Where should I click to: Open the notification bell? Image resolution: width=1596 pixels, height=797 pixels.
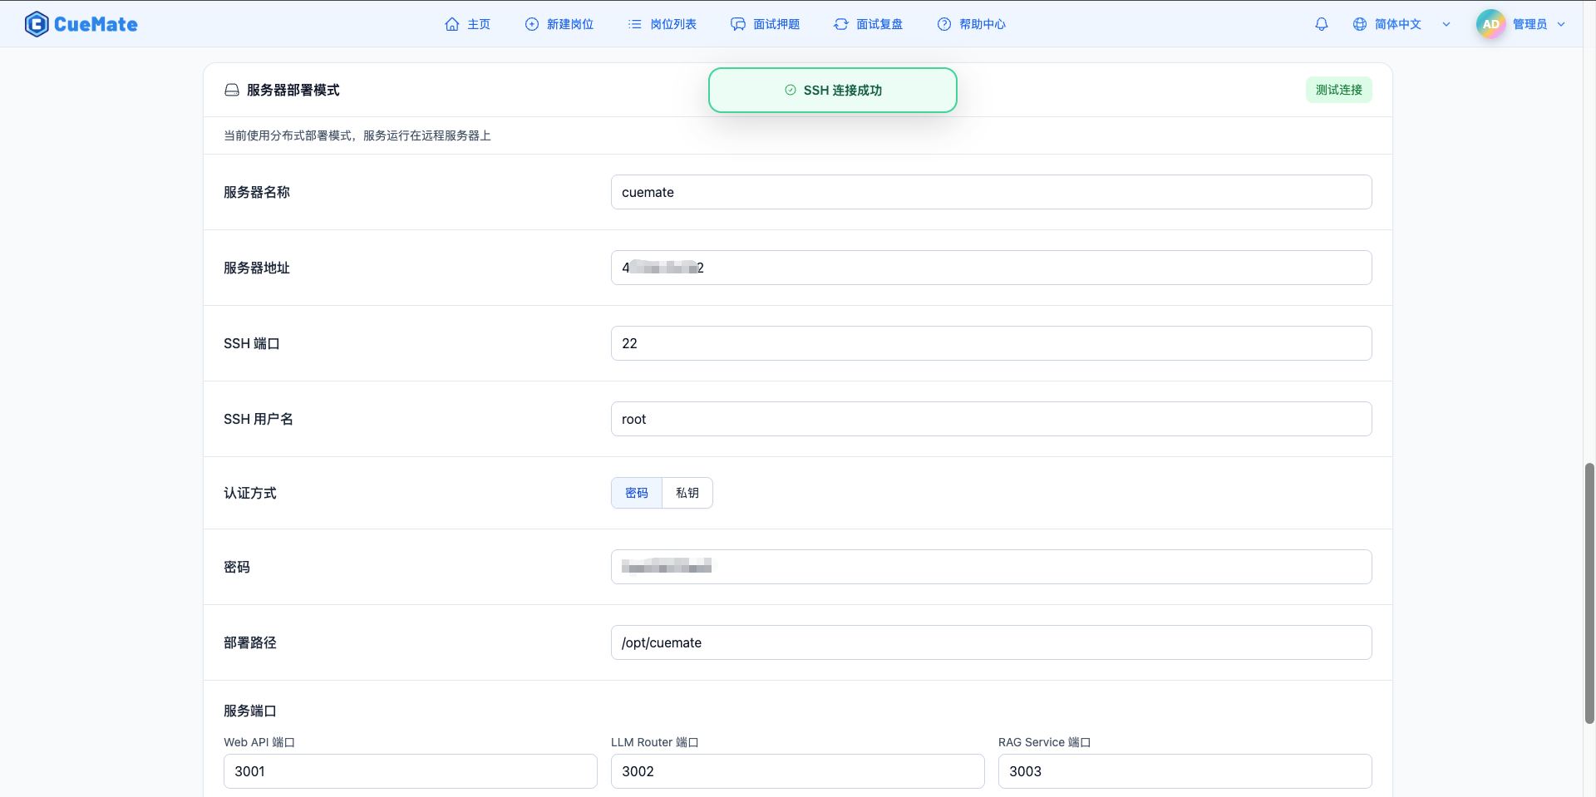[x=1321, y=24]
